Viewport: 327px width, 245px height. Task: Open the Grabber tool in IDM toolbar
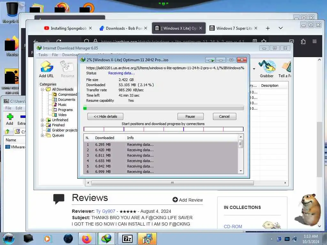[x=267, y=69]
